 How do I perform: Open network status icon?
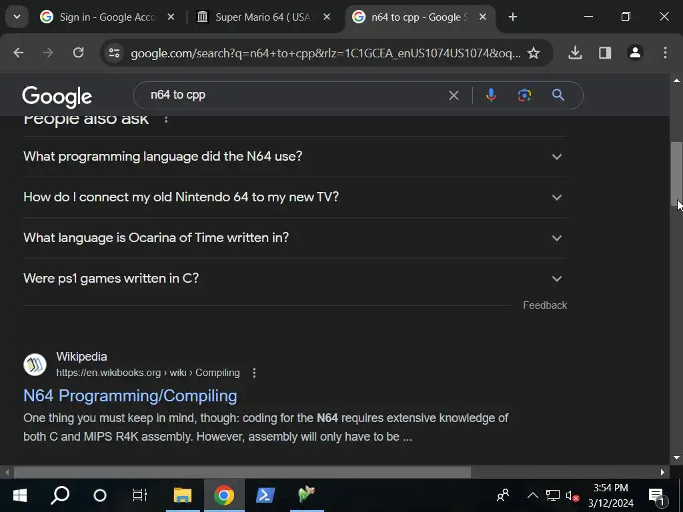click(x=553, y=495)
